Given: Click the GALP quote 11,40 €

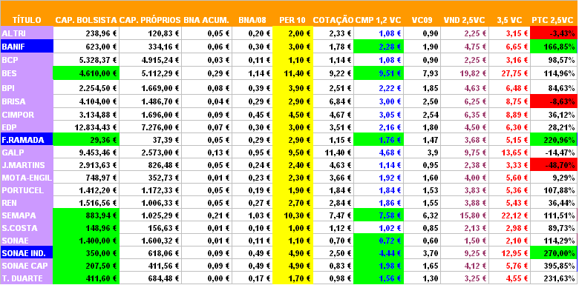Looking at the screenshot, I should [x=333, y=152].
